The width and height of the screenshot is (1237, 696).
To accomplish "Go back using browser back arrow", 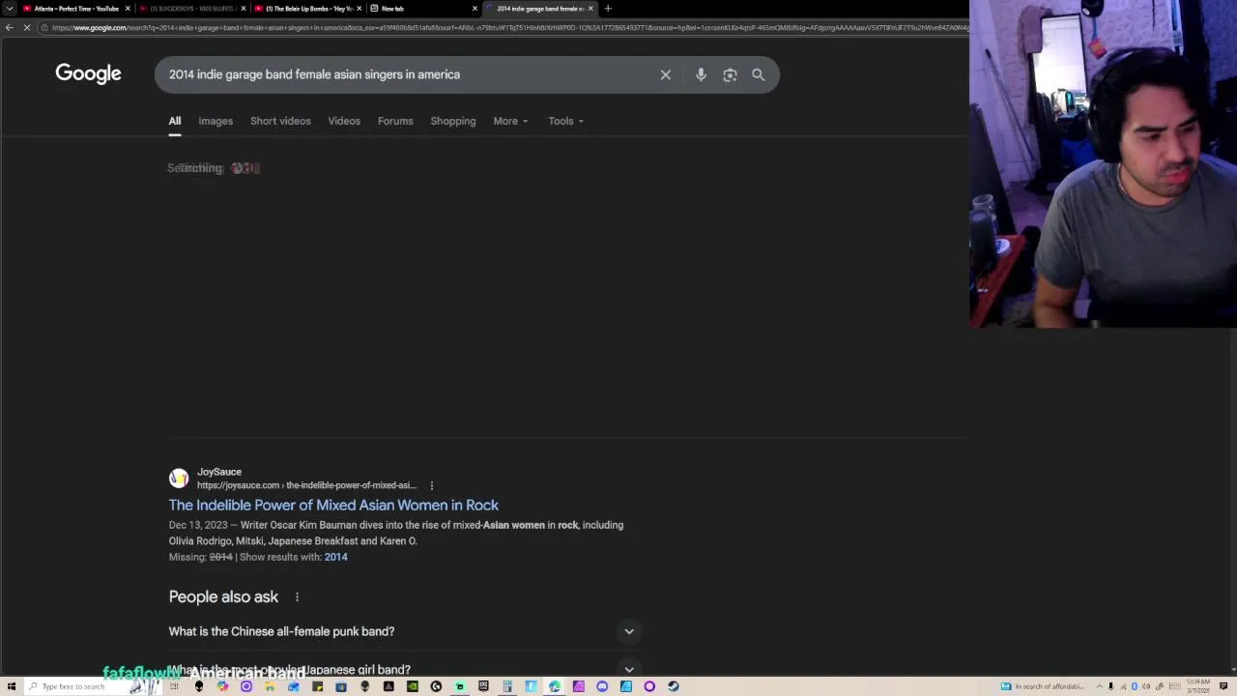I will 10,27.
